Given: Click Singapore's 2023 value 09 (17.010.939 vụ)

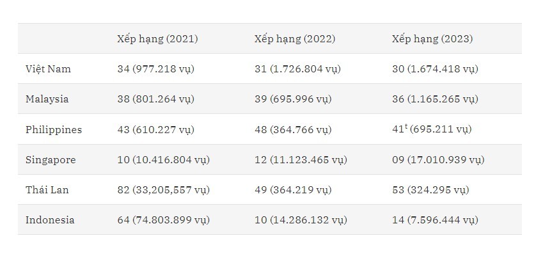Looking at the screenshot, I should point(438,160).
